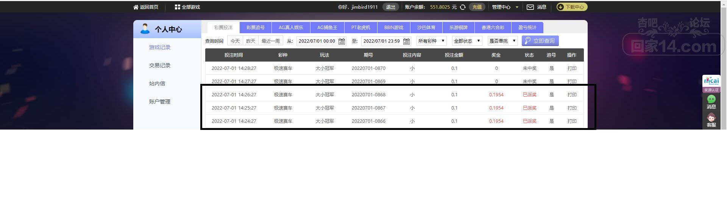Switch to the 彩票投注 tab
The image size is (727, 207).
pyautogui.click(x=223, y=28)
